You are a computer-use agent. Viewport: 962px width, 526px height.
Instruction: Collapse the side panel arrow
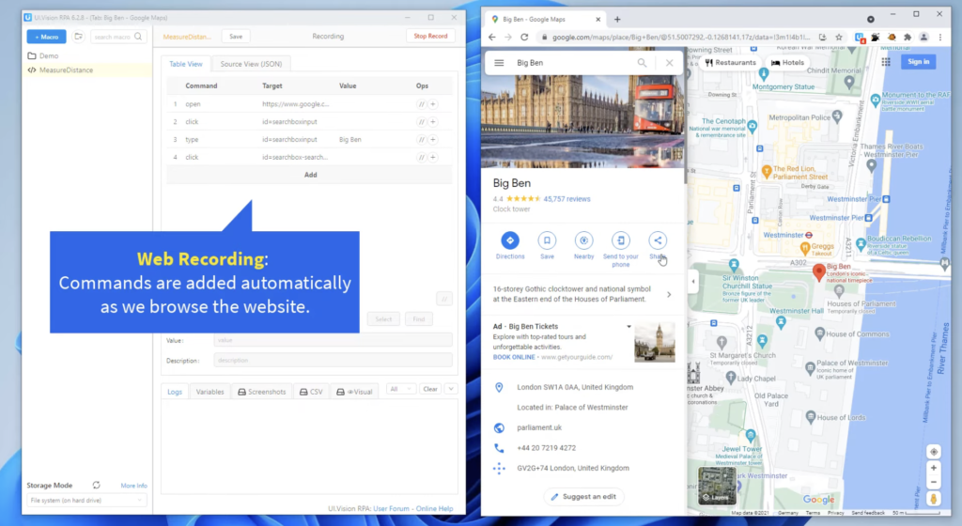(x=693, y=282)
